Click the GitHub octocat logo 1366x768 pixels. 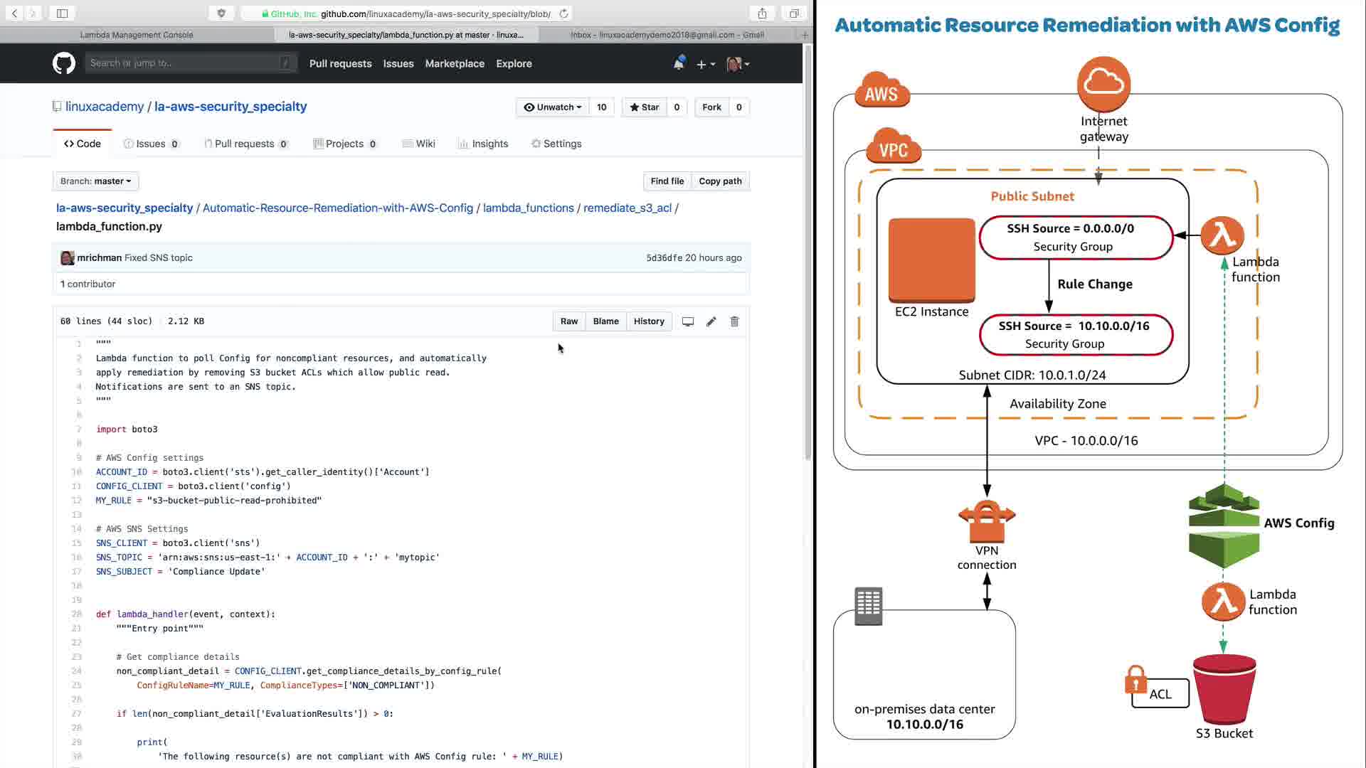(x=64, y=63)
